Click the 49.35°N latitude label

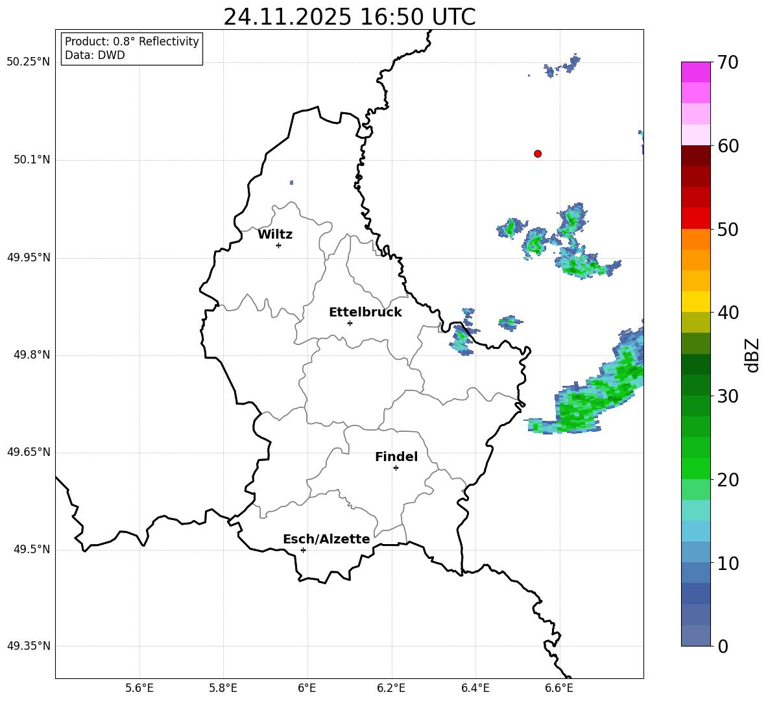point(29,646)
